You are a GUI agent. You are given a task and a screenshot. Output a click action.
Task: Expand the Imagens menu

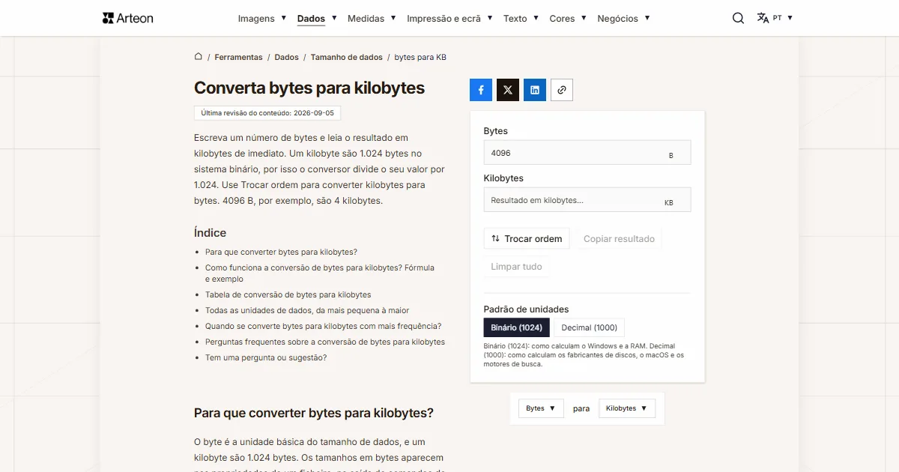coord(262,18)
